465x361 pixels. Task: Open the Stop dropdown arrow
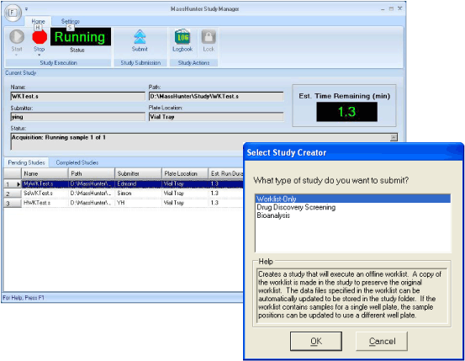(x=40, y=55)
